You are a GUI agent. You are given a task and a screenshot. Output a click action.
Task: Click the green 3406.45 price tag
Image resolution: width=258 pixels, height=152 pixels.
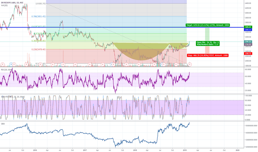248,27
